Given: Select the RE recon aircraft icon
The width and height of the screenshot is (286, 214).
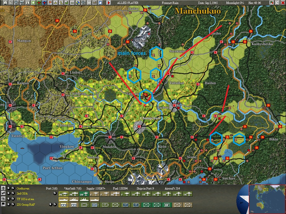Looking at the screenshot, I should coord(64,194).
